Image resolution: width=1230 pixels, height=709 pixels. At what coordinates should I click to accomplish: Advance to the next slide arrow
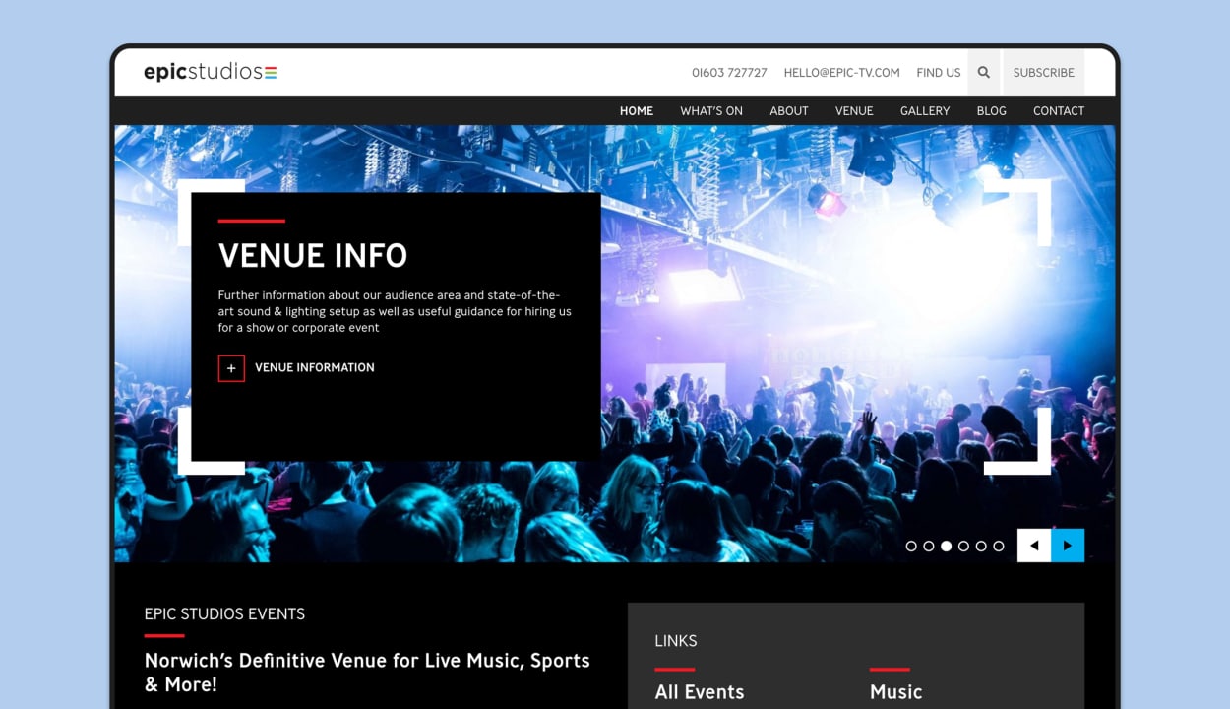click(x=1068, y=546)
